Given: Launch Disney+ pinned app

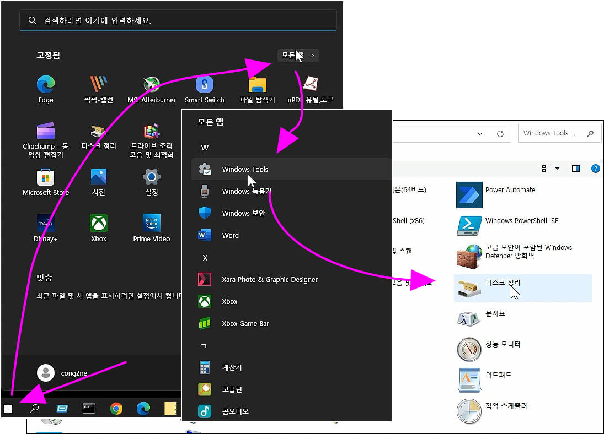Looking at the screenshot, I should [x=45, y=229].
